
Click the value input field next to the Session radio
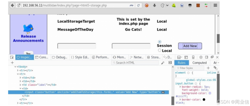coord(131,46)
